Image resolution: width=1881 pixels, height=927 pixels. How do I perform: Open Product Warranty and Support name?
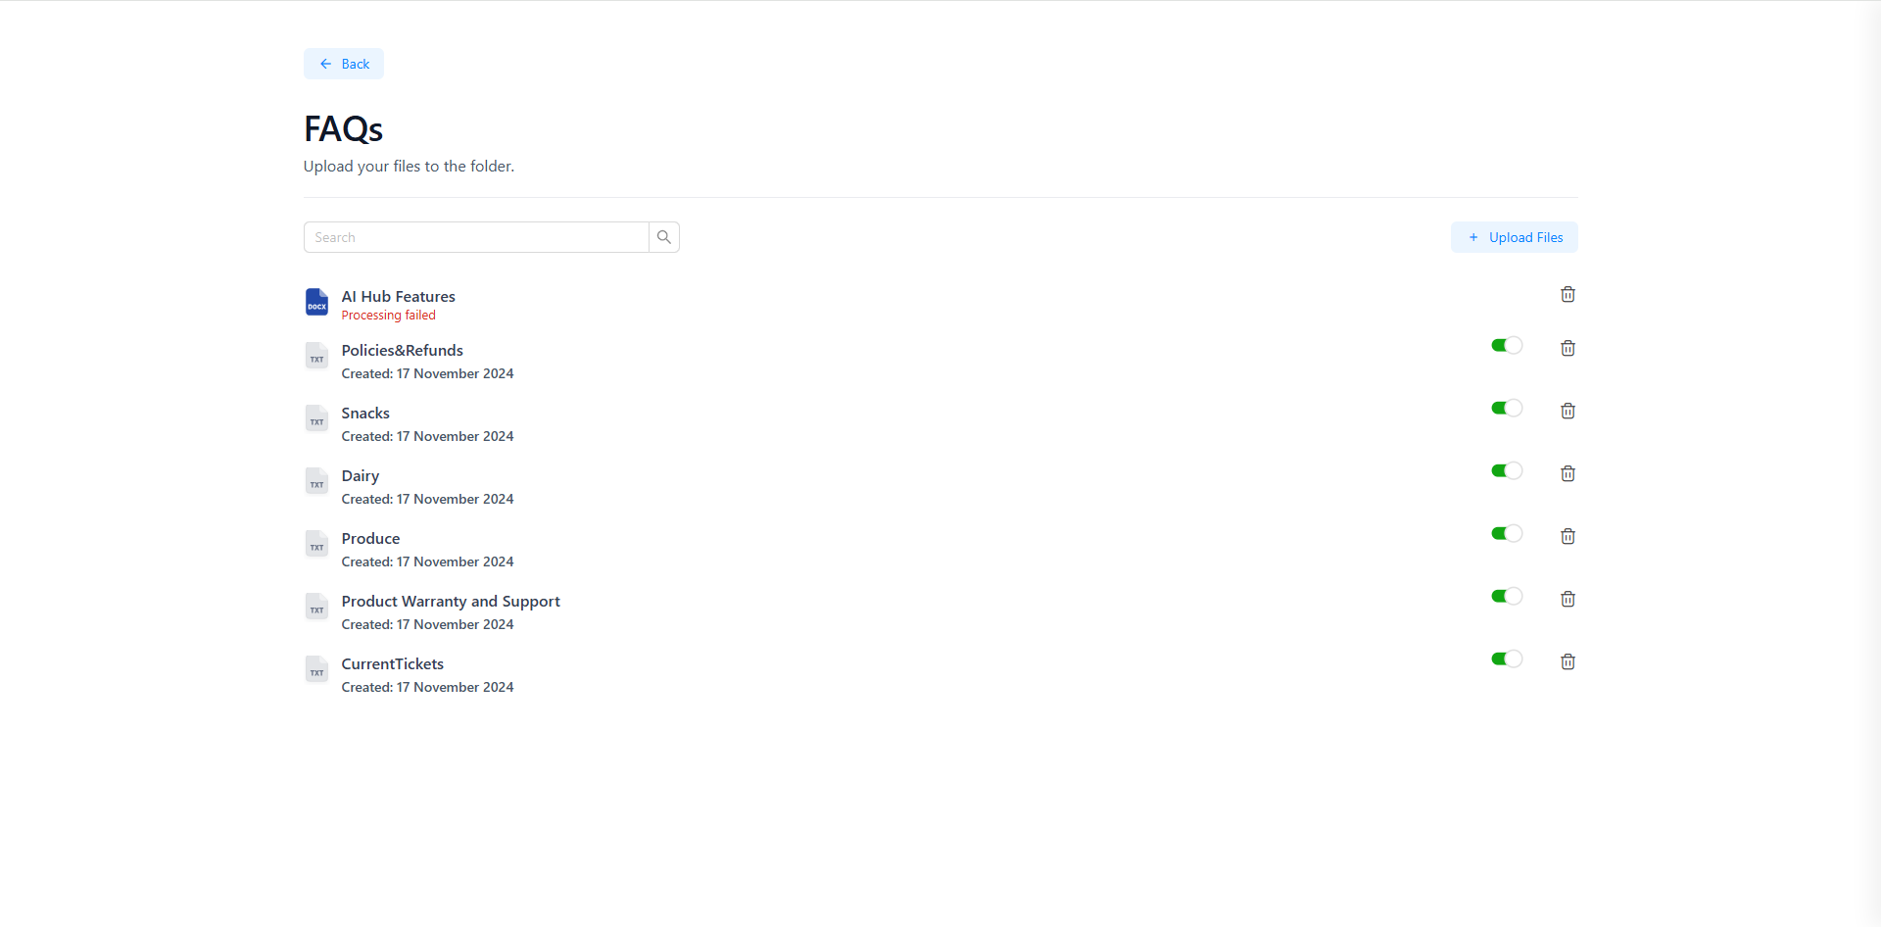[451, 602]
